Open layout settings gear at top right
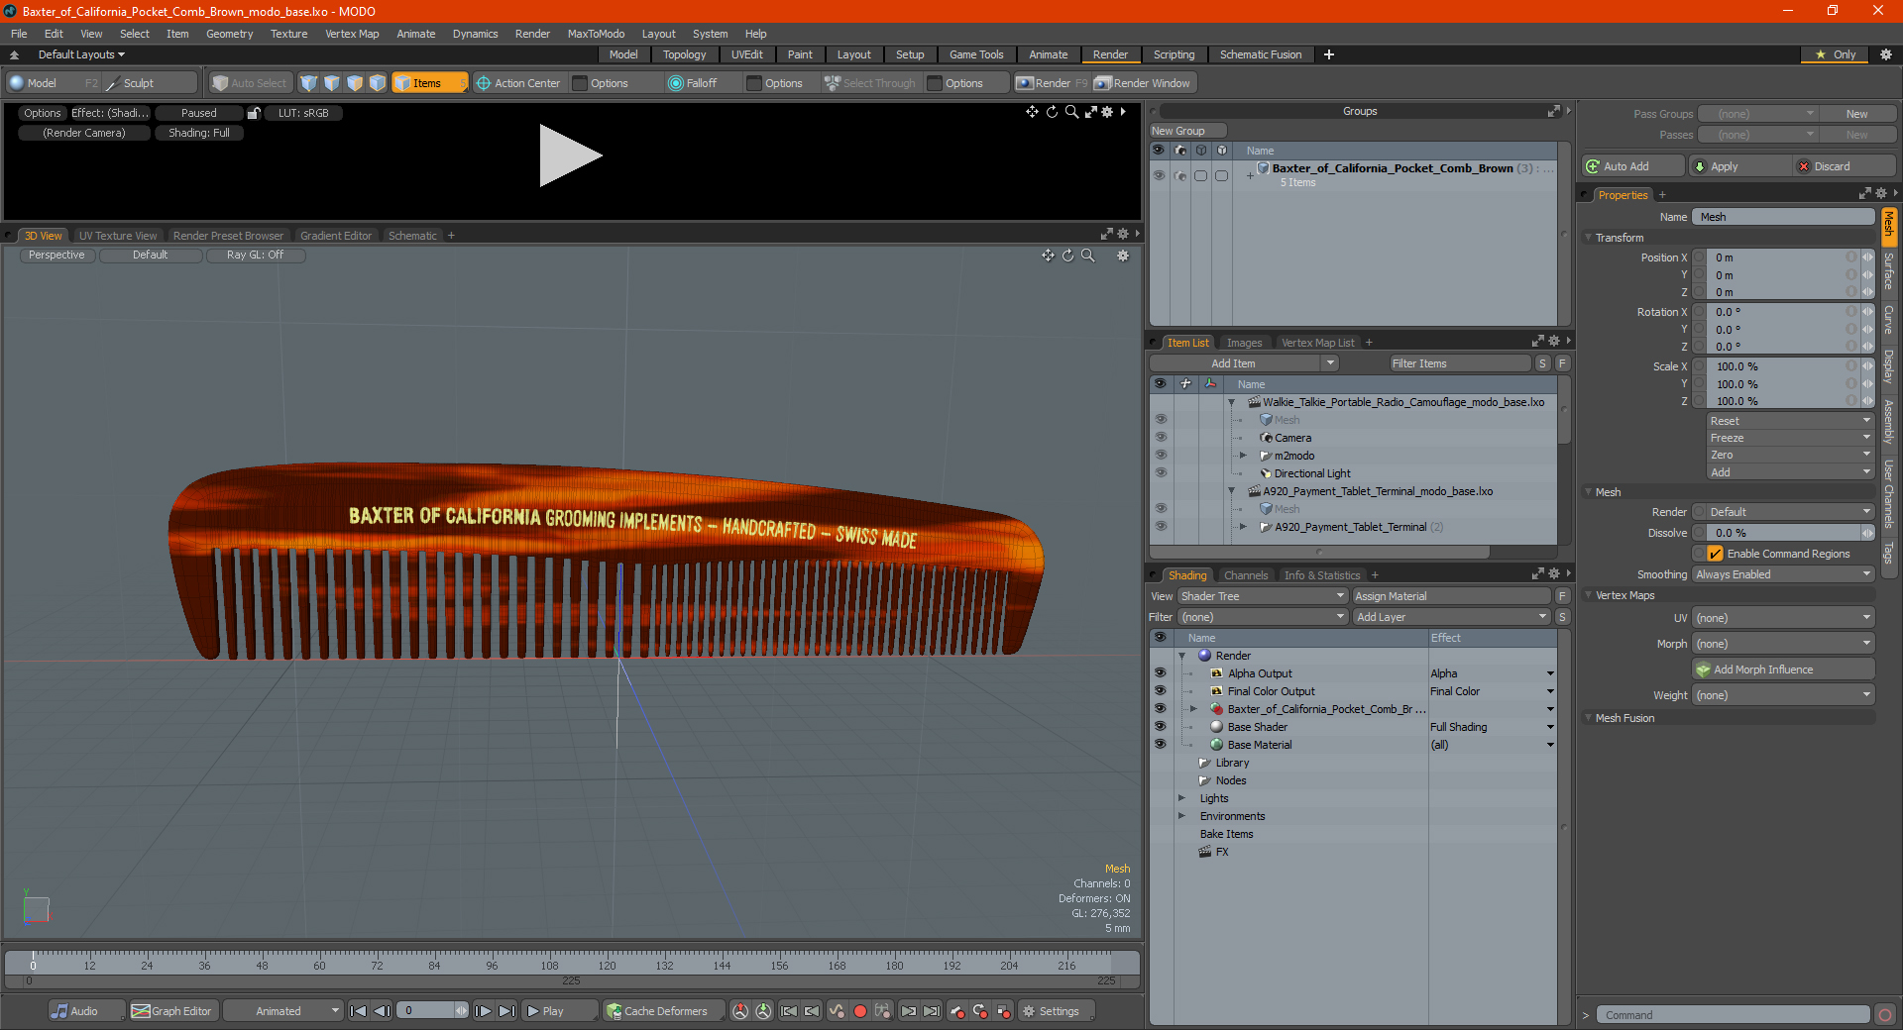The image size is (1903, 1030). point(1886,54)
